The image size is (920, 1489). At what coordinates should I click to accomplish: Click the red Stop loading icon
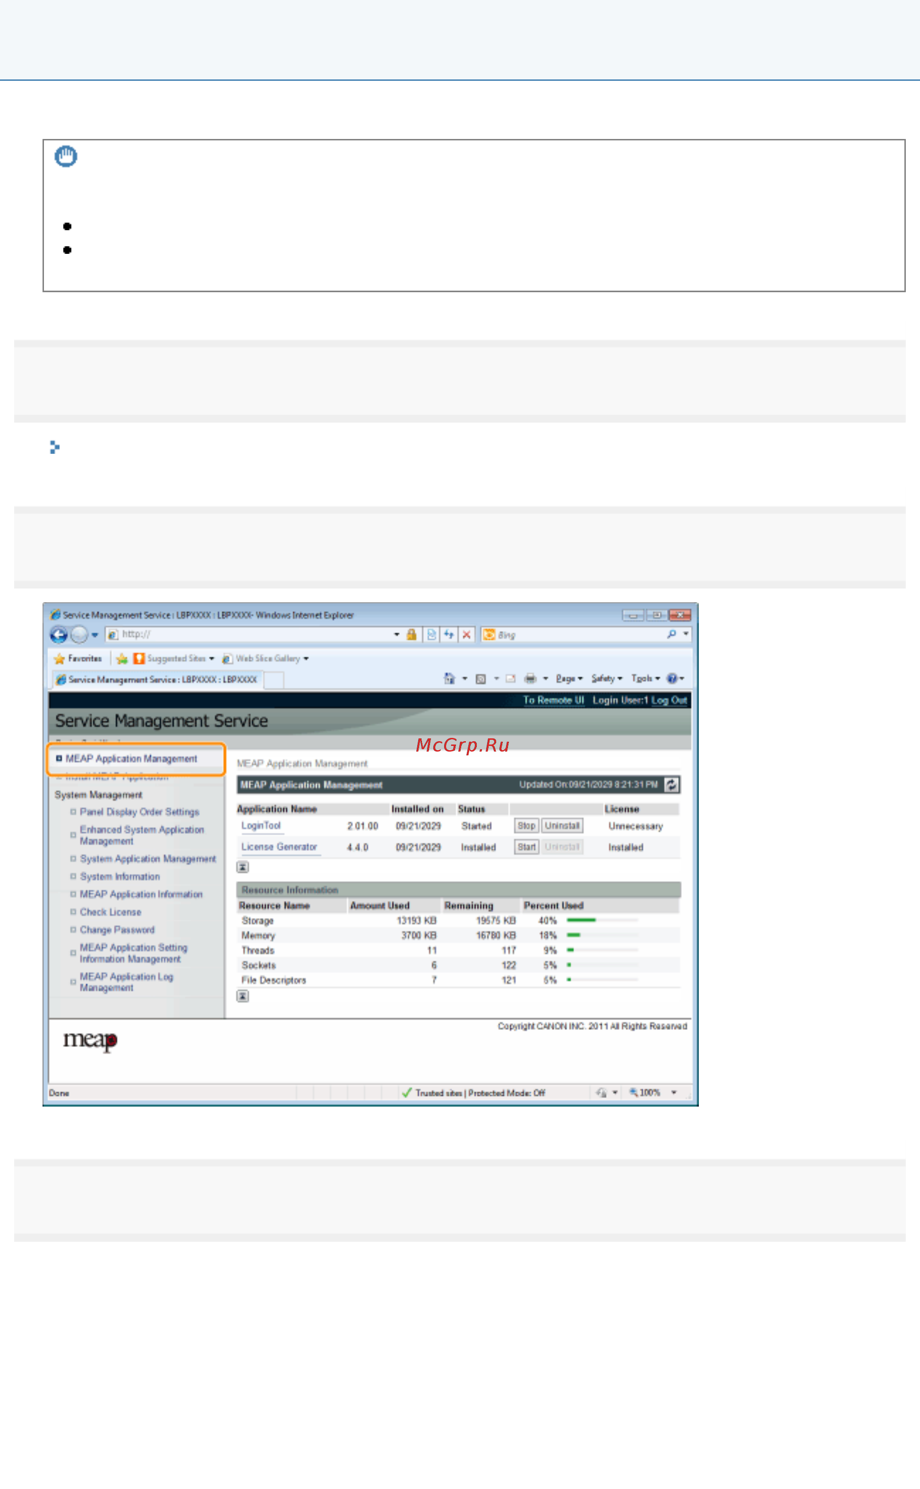467,634
